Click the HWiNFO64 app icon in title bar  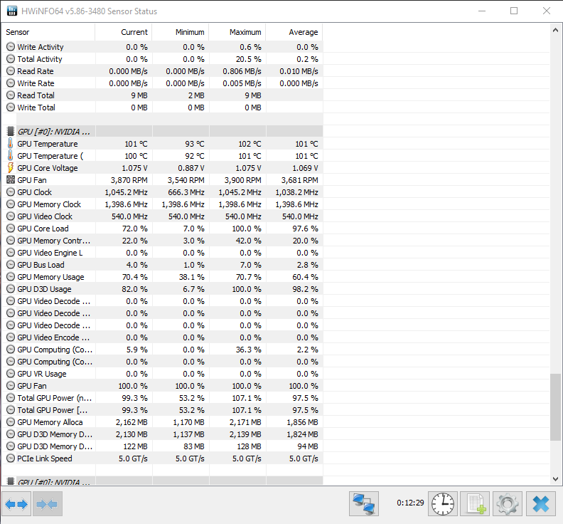tap(12, 11)
